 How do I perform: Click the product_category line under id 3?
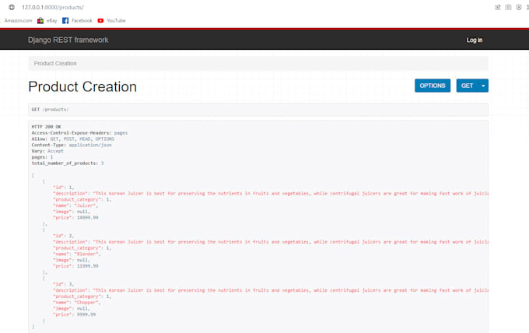[82, 296]
